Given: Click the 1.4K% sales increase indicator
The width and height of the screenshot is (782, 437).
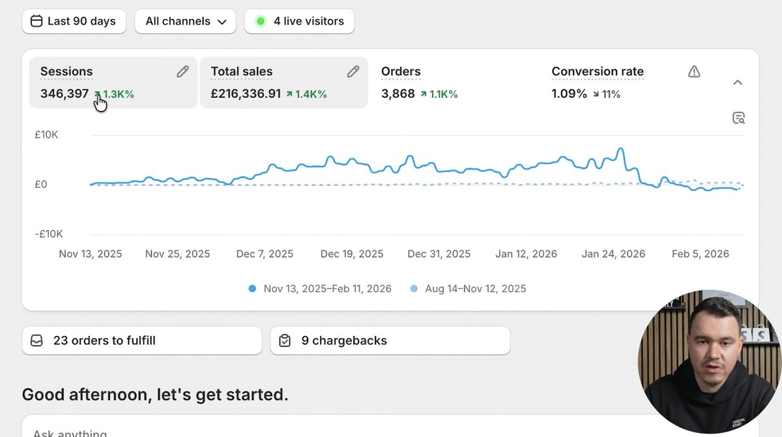Looking at the screenshot, I should pyautogui.click(x=306, y=94).
